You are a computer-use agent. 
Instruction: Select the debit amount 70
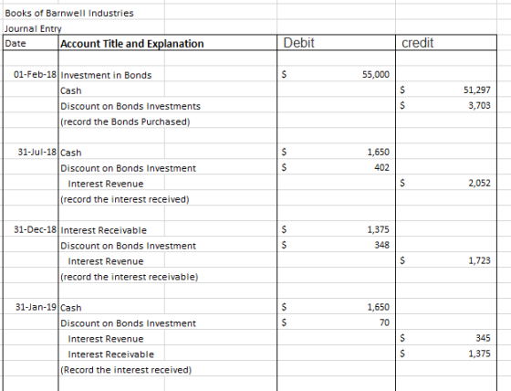pyautogui.click(x=384, y=322)
